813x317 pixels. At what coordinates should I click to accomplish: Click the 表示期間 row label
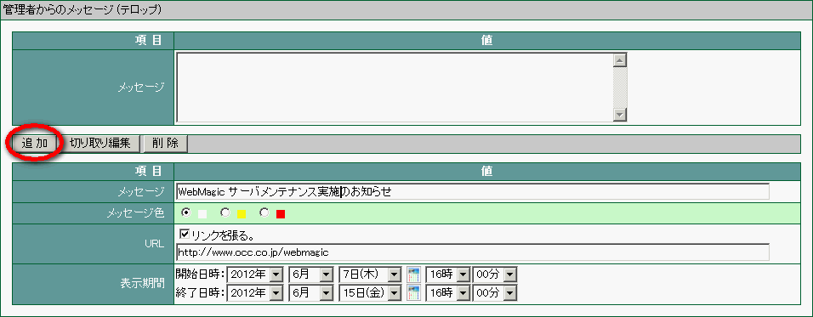click(x=142, y=284)
